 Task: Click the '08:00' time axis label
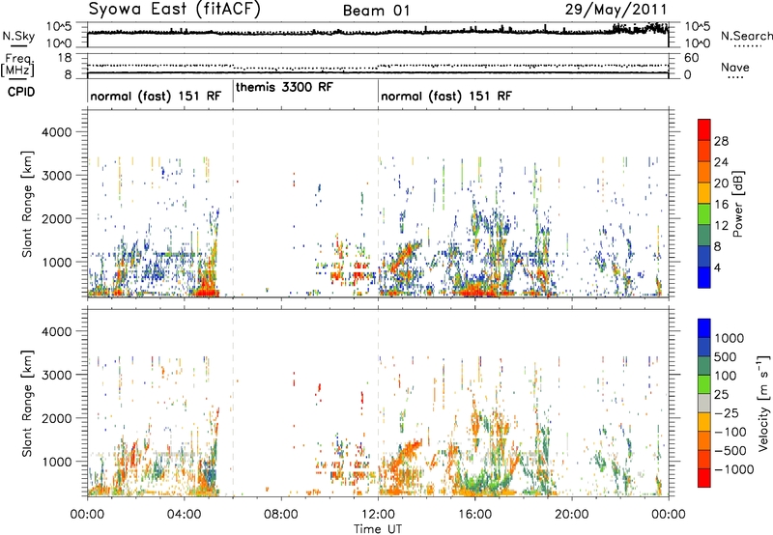coord(281,515)
